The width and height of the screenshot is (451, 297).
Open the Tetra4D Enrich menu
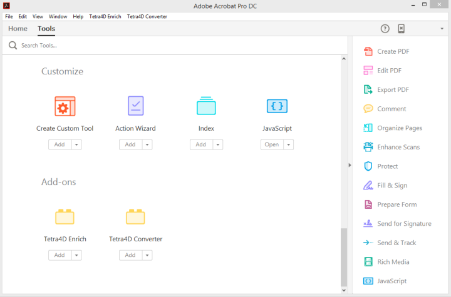pos(105,16)
